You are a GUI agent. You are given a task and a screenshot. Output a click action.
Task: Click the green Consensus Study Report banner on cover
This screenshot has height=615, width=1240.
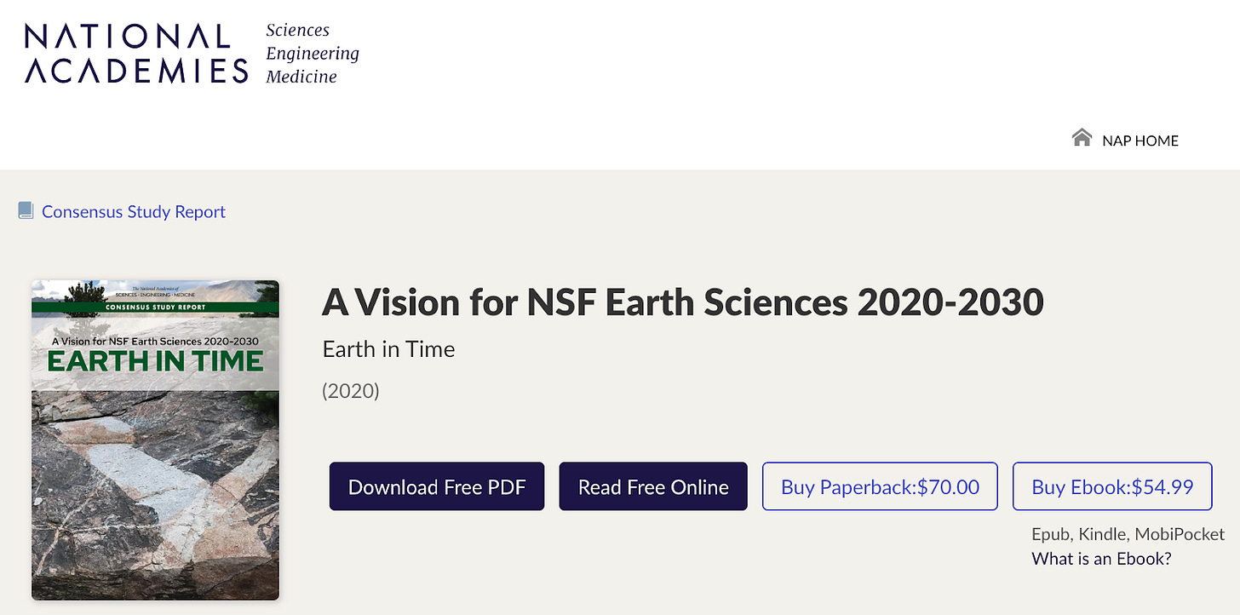tap(155, 308)
